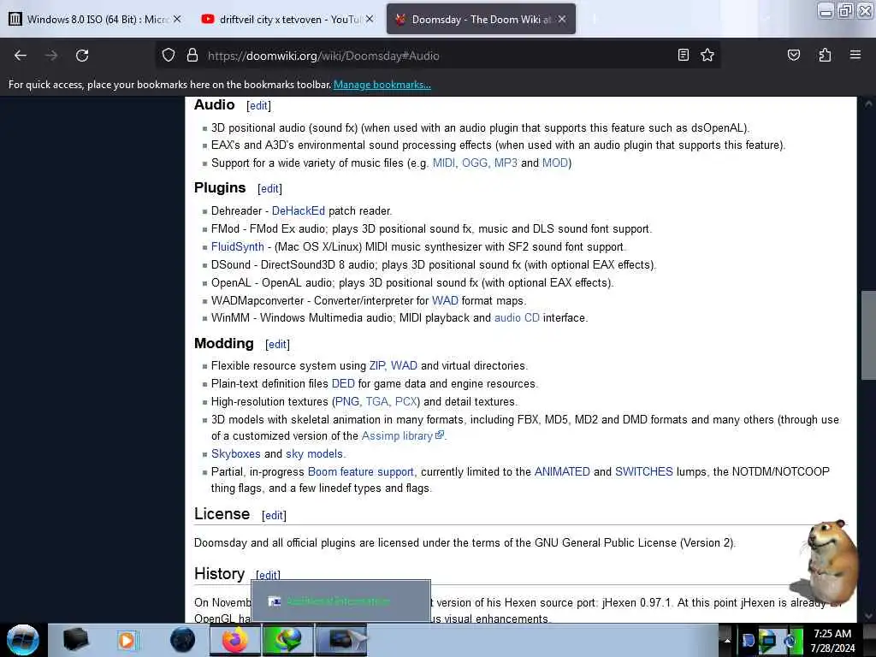Edit the Audio section
The width and height of the screenshot is (876, 657).
click(x=258, y=105)
